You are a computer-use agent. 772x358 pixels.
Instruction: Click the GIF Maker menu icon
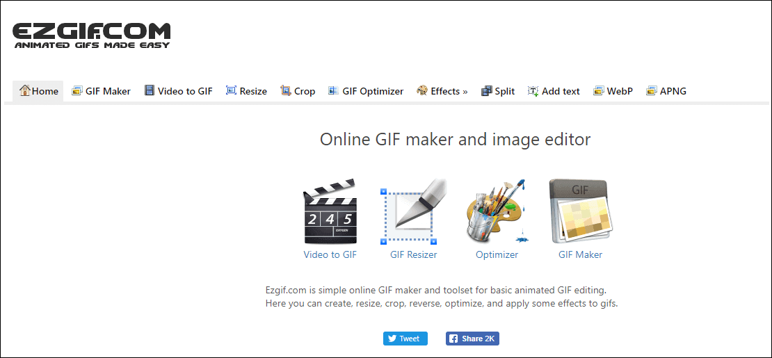click(77, 90)
